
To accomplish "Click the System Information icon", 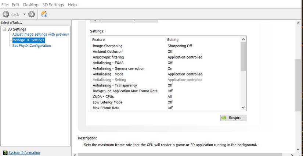I will (x=5, y=153).
